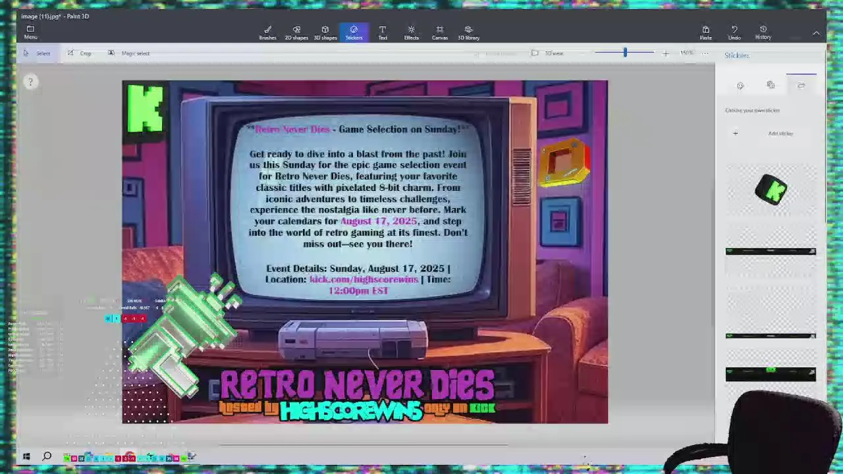The height and width of the screenshot is (474, 843).
Task: Open the 150% zoom percentage box
Action: [x=687, y=53]
